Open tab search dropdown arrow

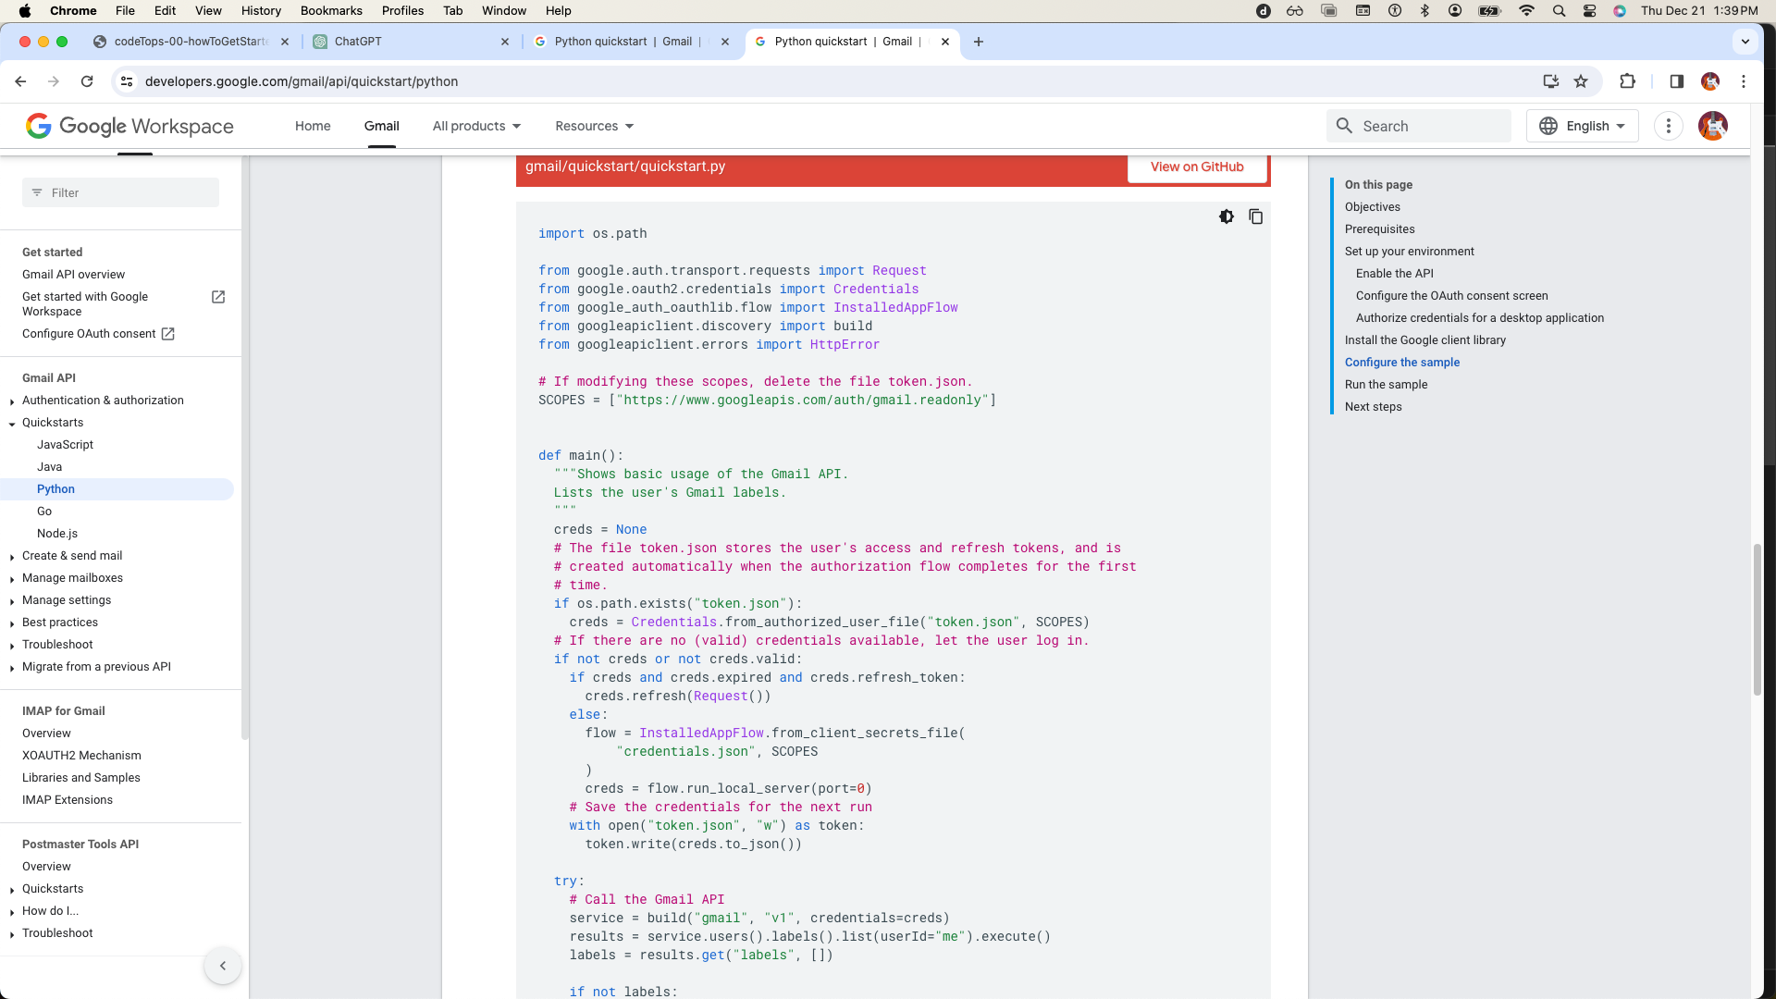(x=1745, y=42)
